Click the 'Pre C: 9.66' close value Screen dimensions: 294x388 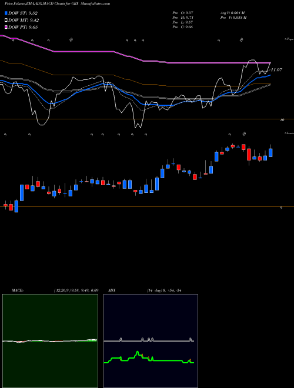[183, 27]
